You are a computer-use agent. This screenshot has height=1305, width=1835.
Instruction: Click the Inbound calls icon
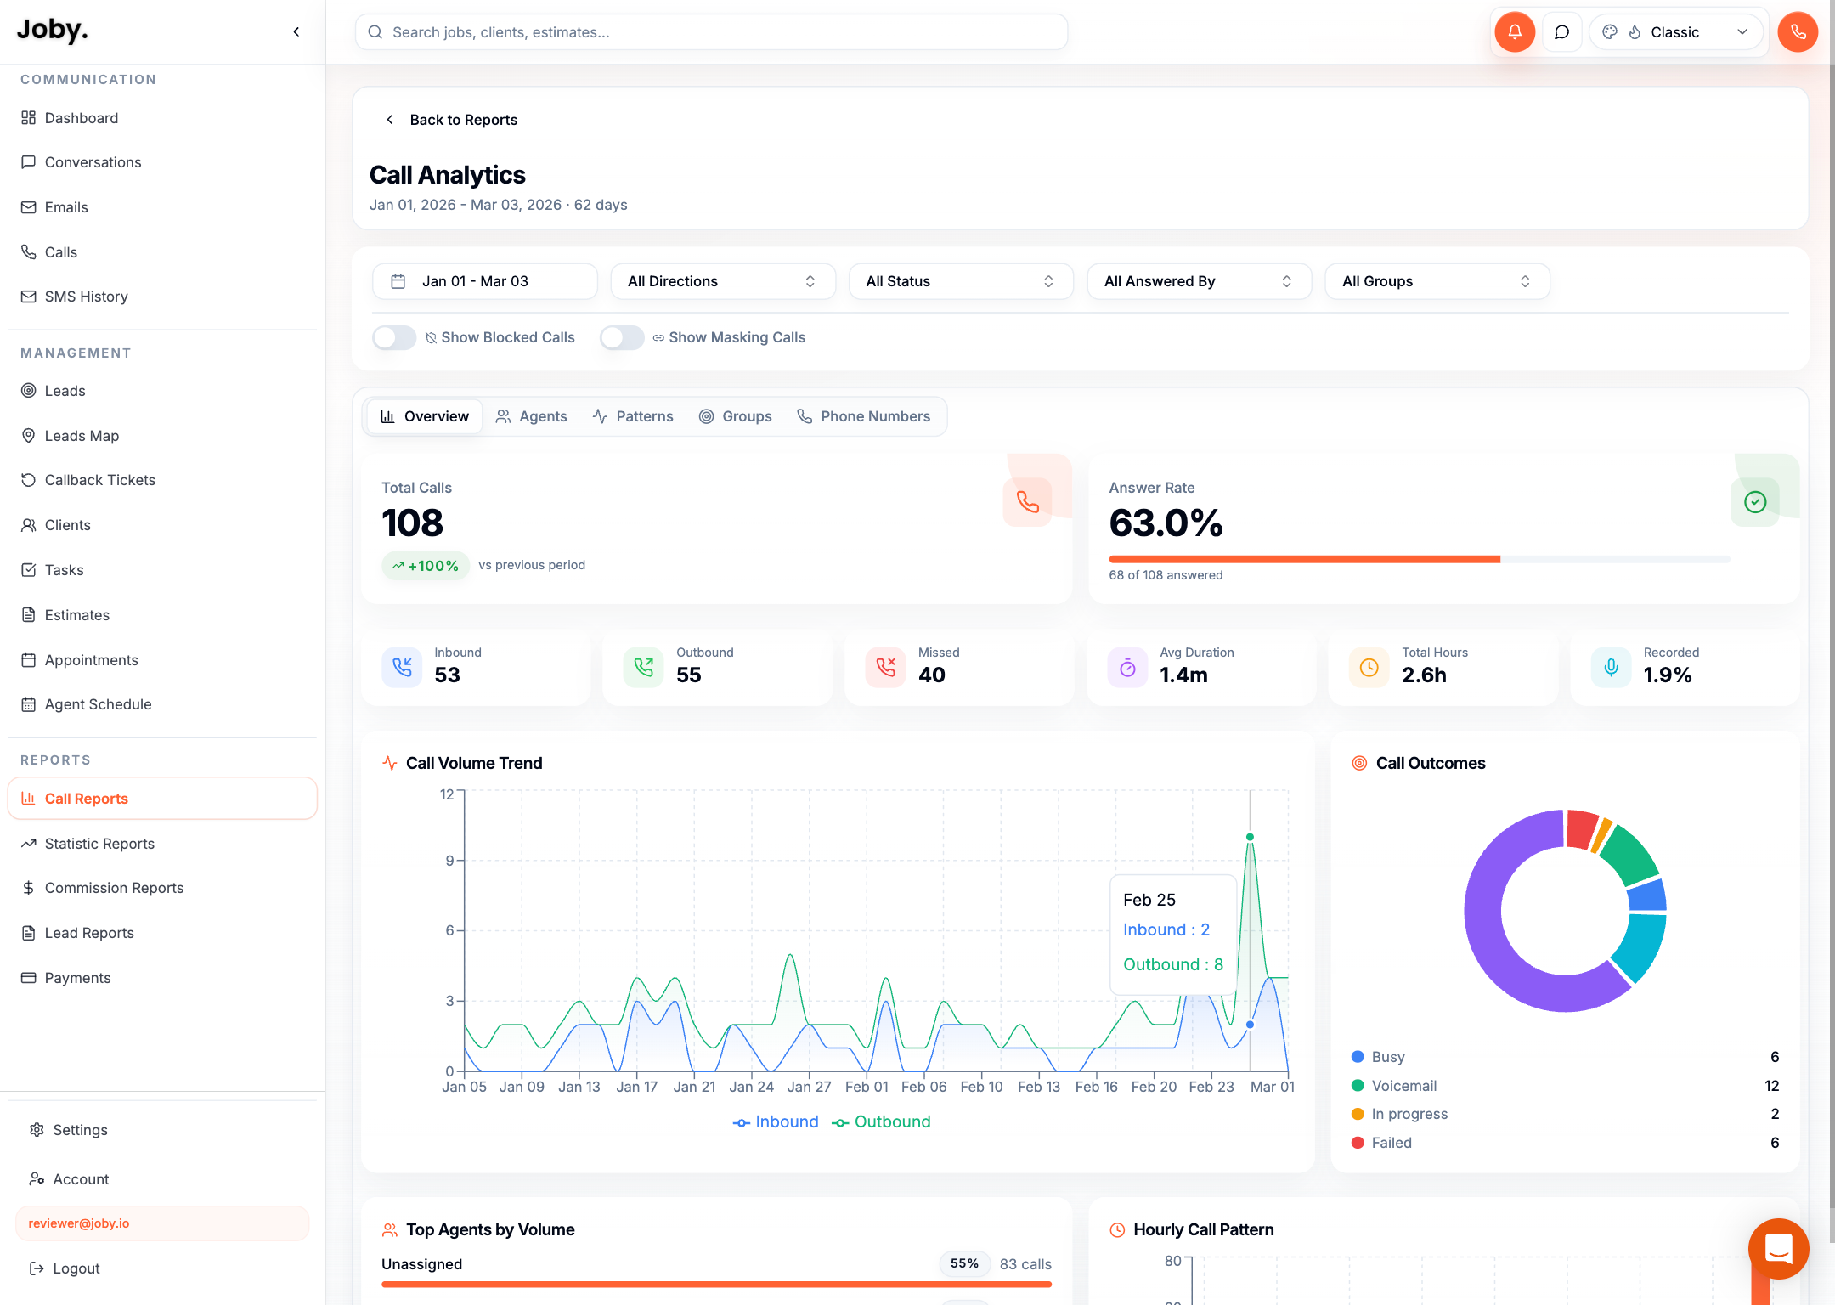402,667
